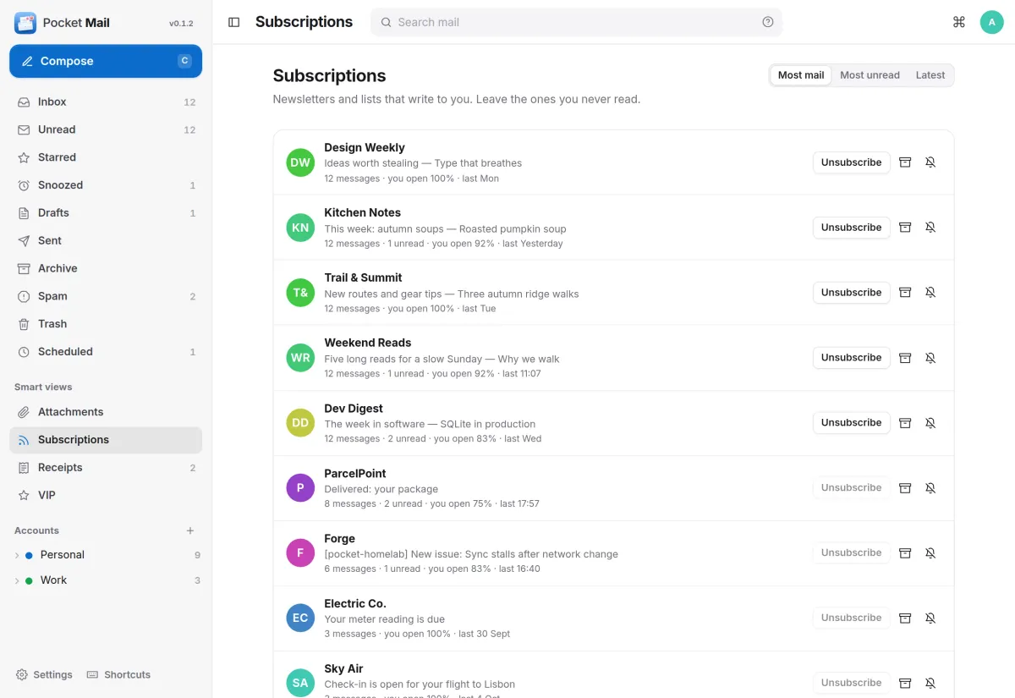This screenshot has width=1015, height=698.
Task: Click the search help icon
Action: click(768, 22)
